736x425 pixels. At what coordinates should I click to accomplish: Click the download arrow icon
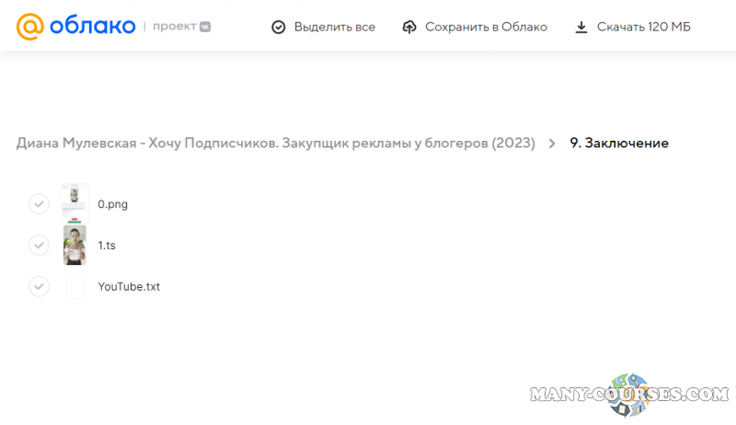581,28
